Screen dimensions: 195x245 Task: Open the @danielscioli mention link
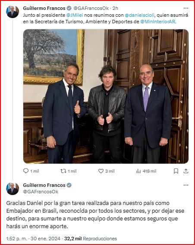pyautogui.click(x=140, y=15)
